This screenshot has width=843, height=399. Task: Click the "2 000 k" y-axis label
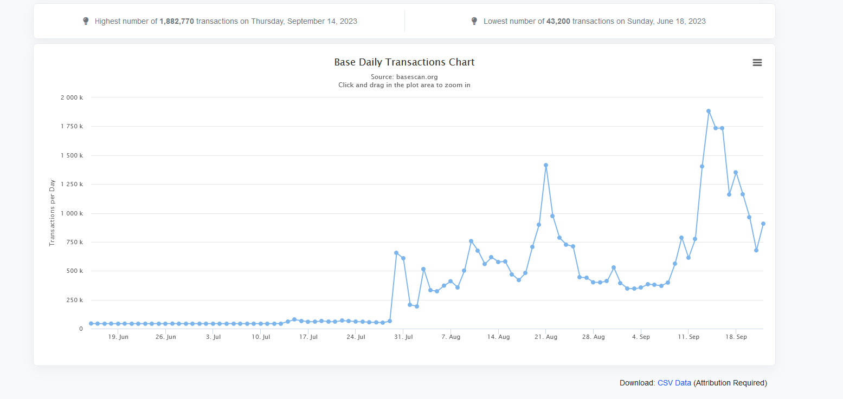tap(72, 97)
